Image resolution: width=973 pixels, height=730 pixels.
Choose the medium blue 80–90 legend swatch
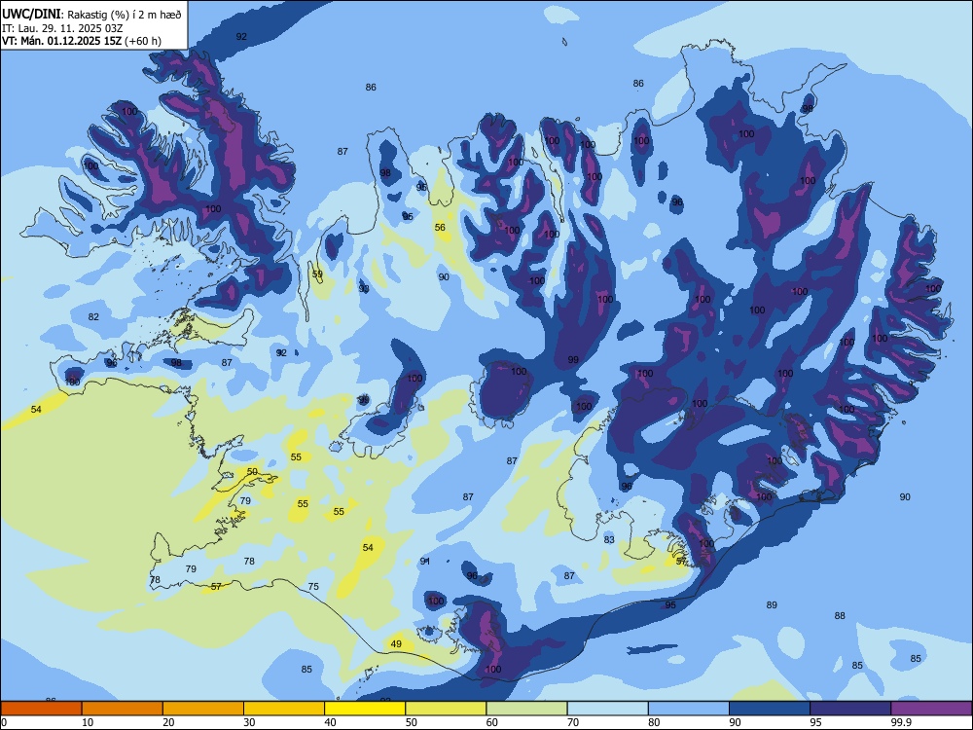point(689,709)
